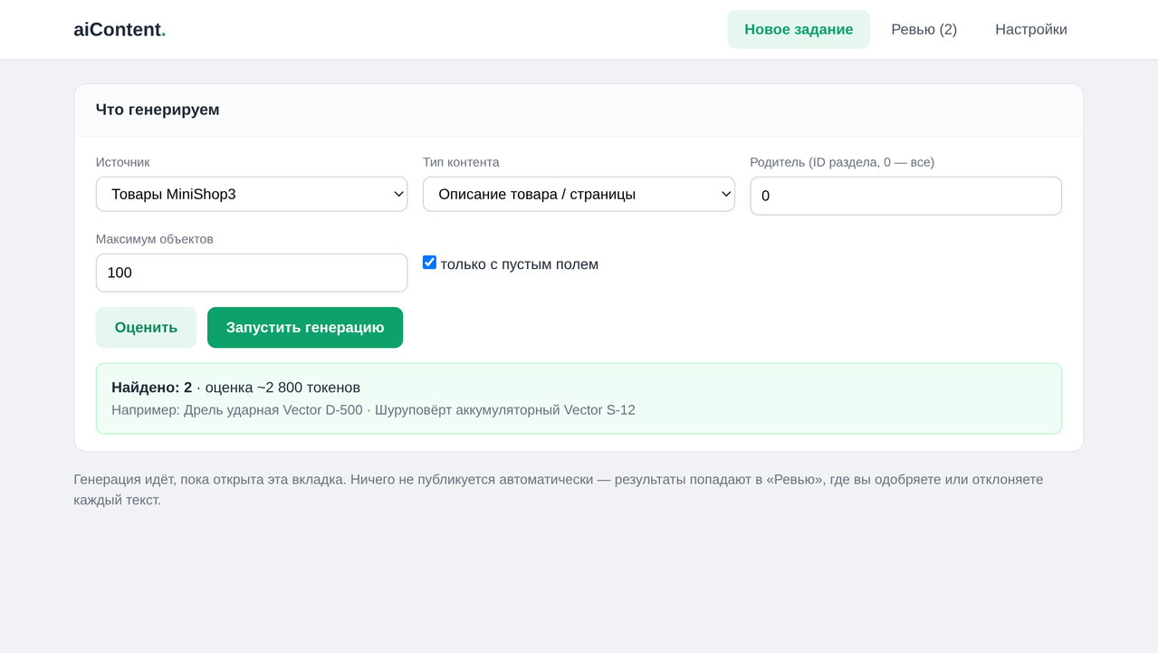Click the Тип контента field label
Screen dimensions: 1158x653
tap(461, 162)
